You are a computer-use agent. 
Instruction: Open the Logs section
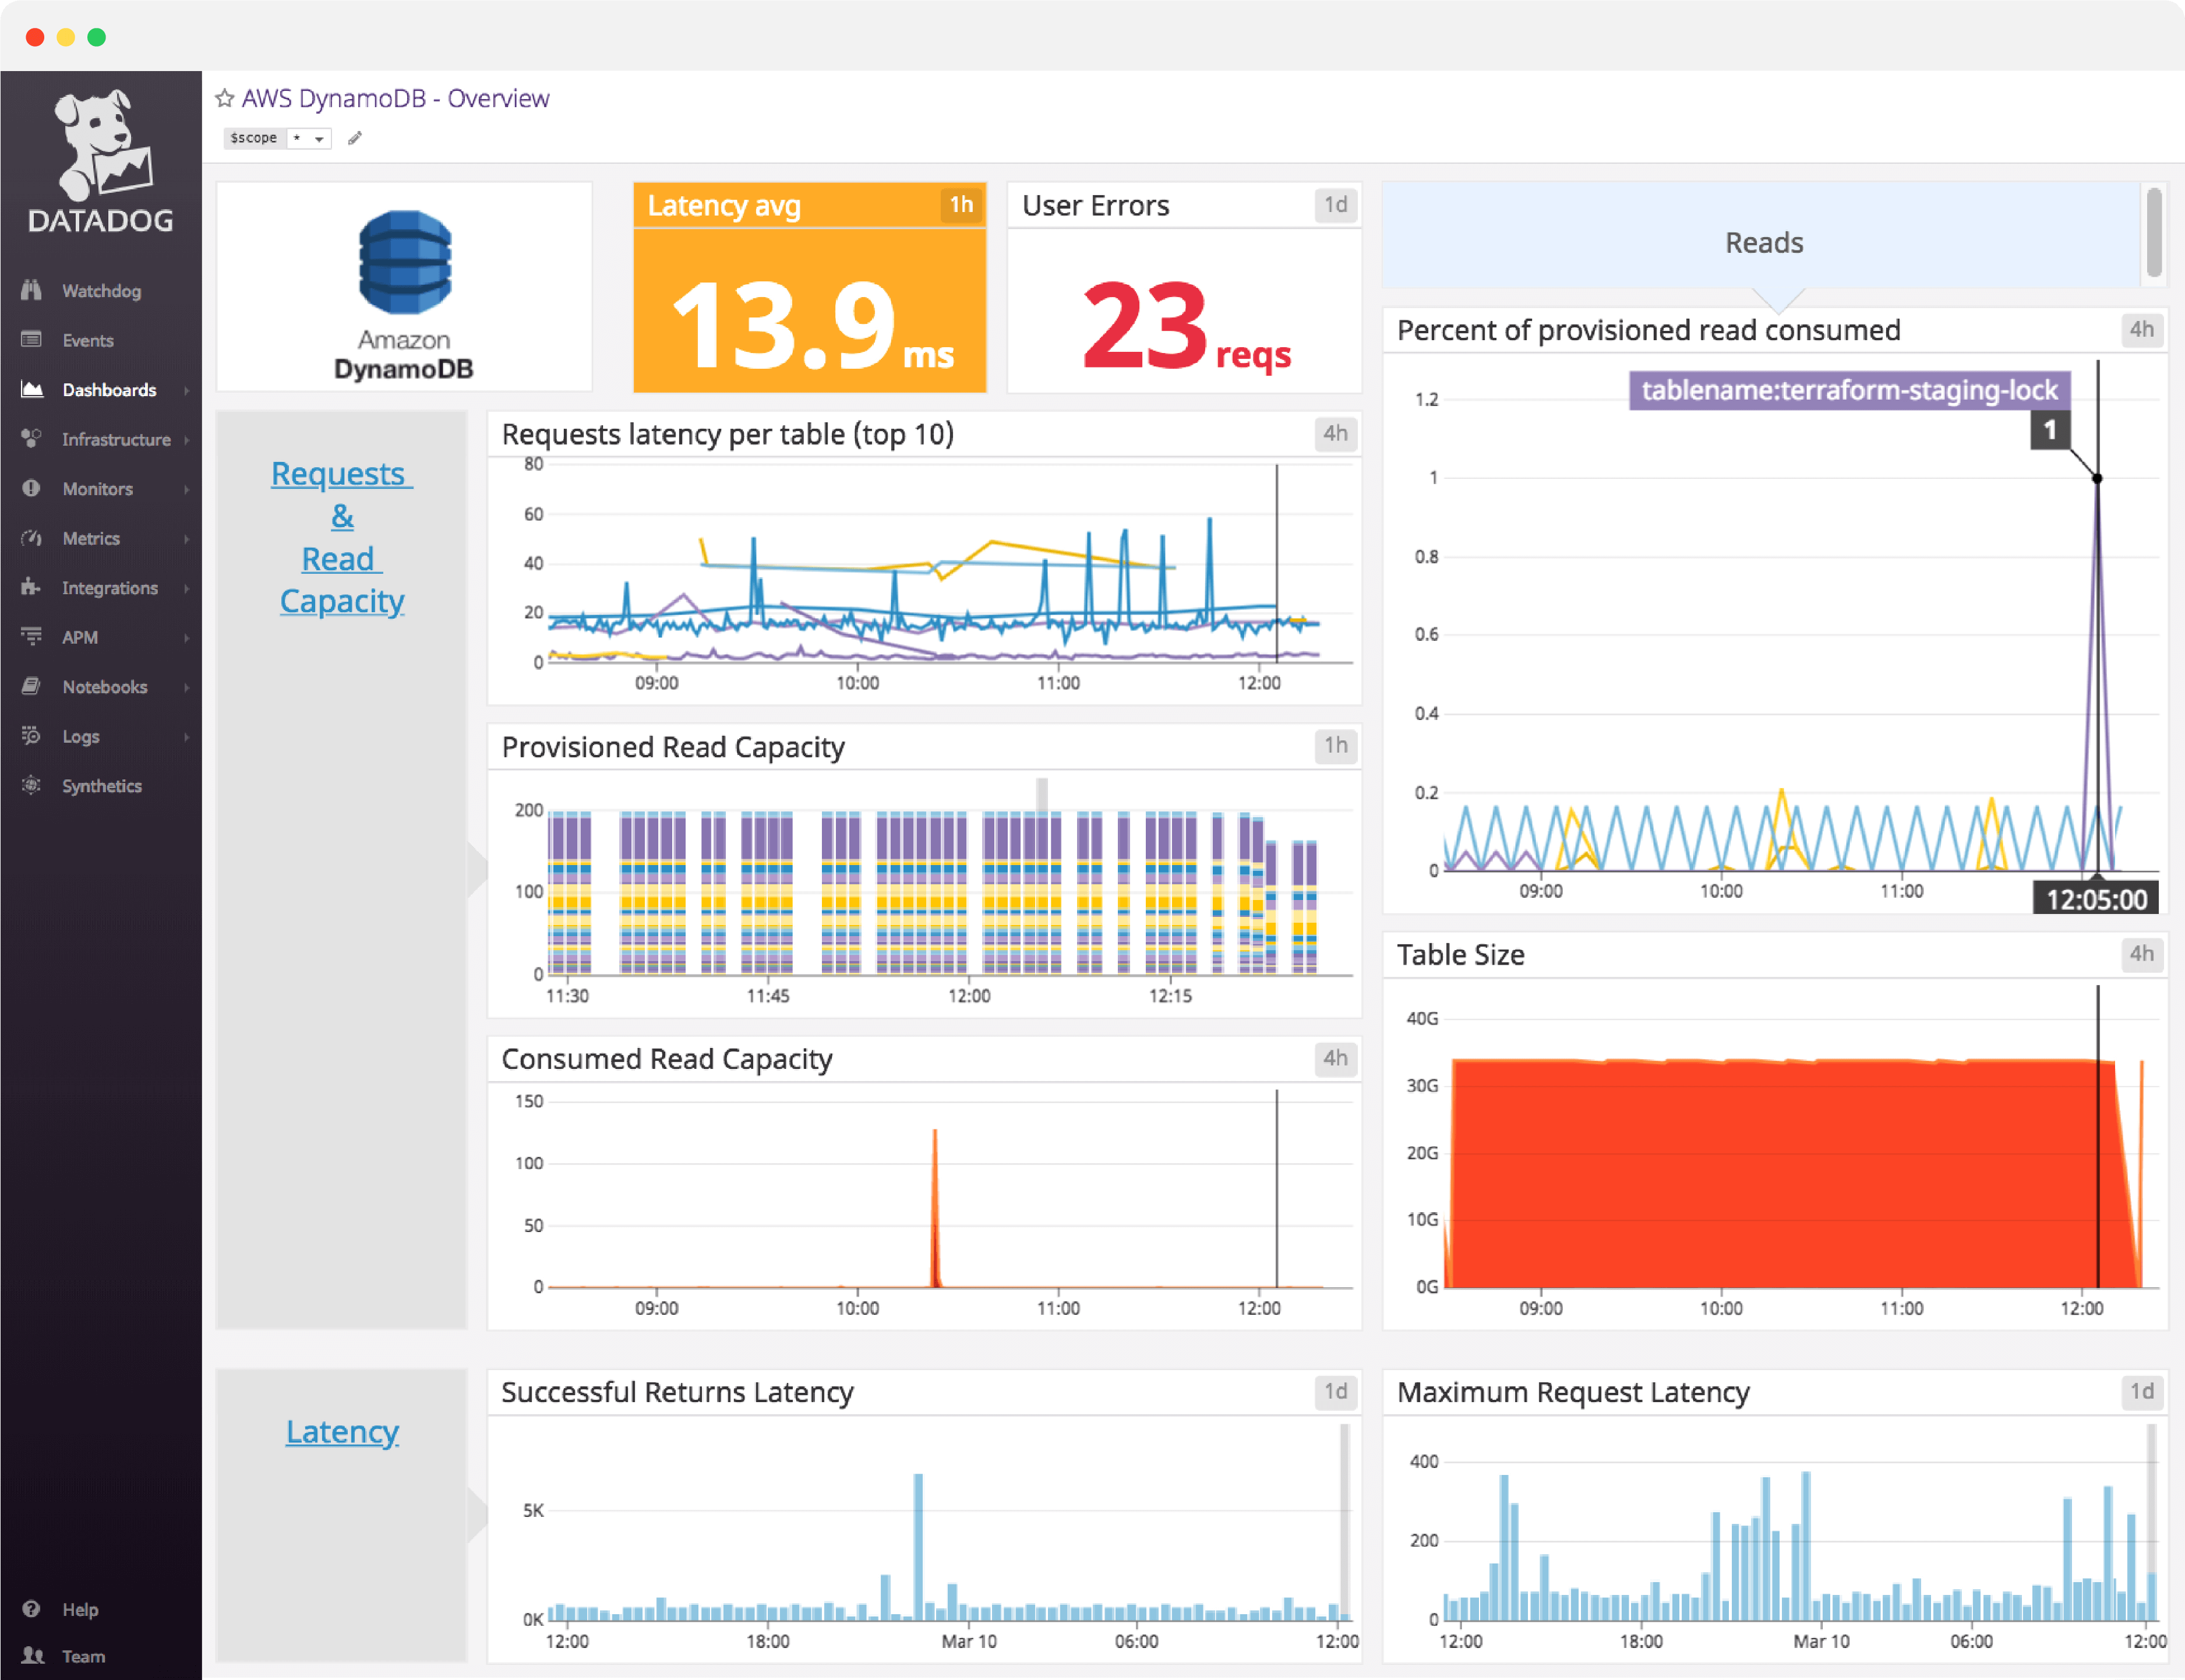tap(79, 736)
